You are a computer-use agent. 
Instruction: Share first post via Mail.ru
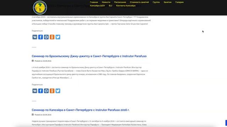point(46,37)
